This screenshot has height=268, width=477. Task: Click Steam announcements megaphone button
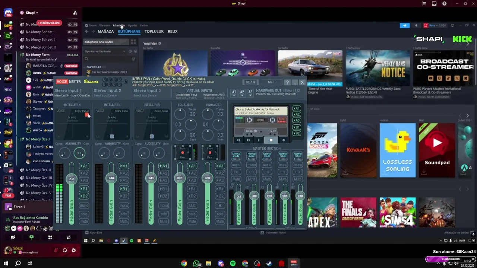click(x=405, y=25)
